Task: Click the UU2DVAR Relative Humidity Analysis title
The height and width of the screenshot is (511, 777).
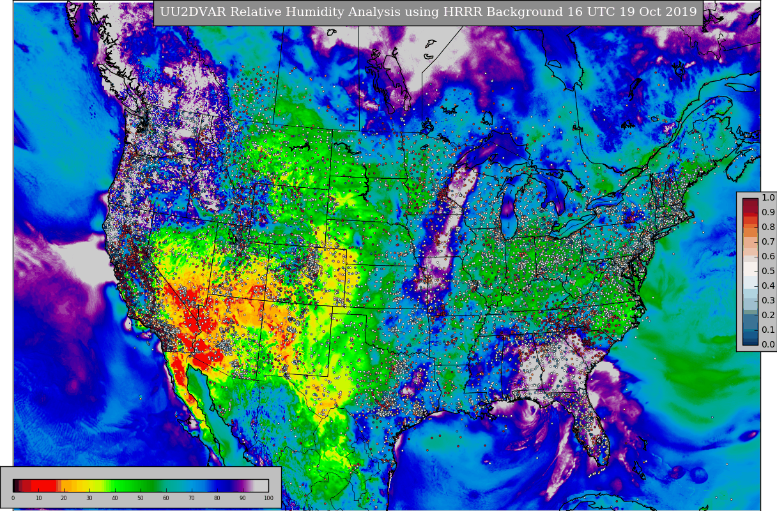Action: [427, 13]
